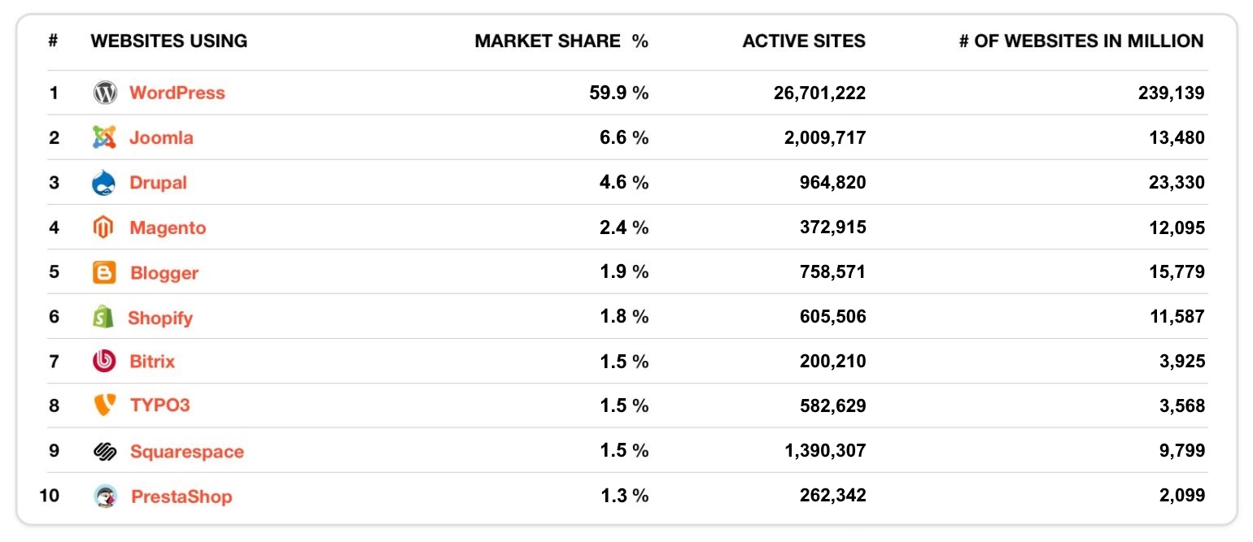Click the Drupal drop logo icon
The width and height of the screenshot is (1253, 542).
(105, 182)
